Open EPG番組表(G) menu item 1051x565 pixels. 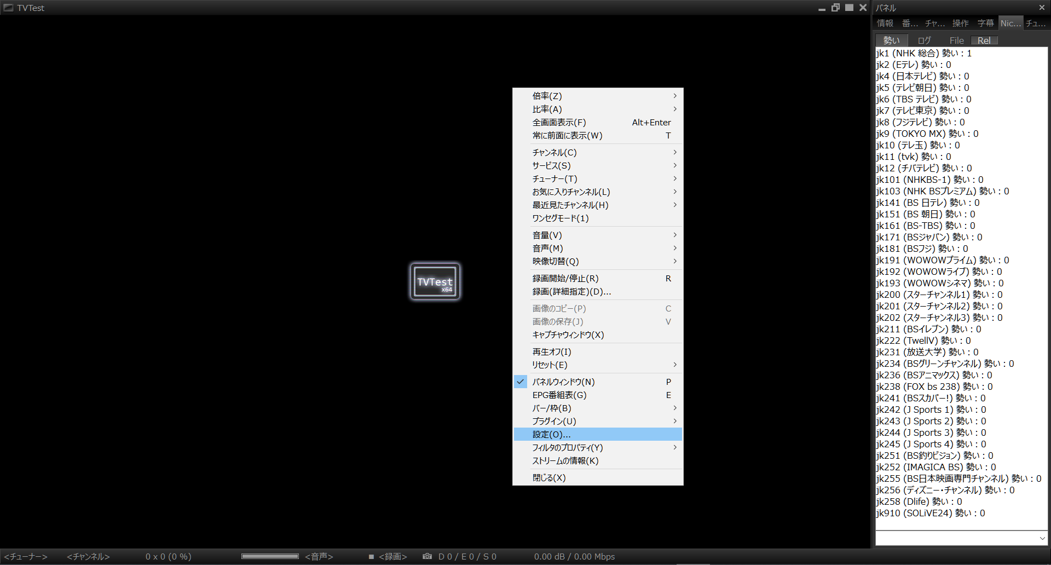tap(598, 395)
